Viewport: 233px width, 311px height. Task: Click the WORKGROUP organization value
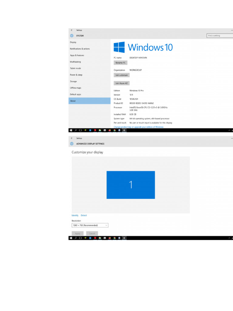click(x=136, y=70)
